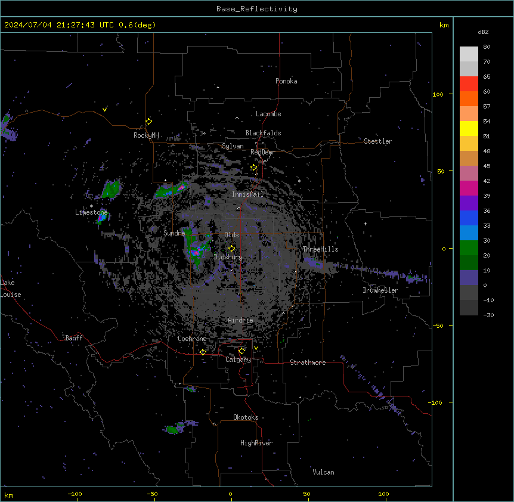Click the Okotoks label
The width and height of the screenshot is (514, 502).
click(246, 417)
